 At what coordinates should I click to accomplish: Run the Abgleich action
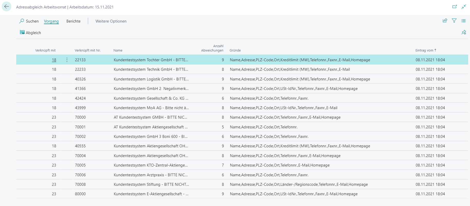coord(31,33)
